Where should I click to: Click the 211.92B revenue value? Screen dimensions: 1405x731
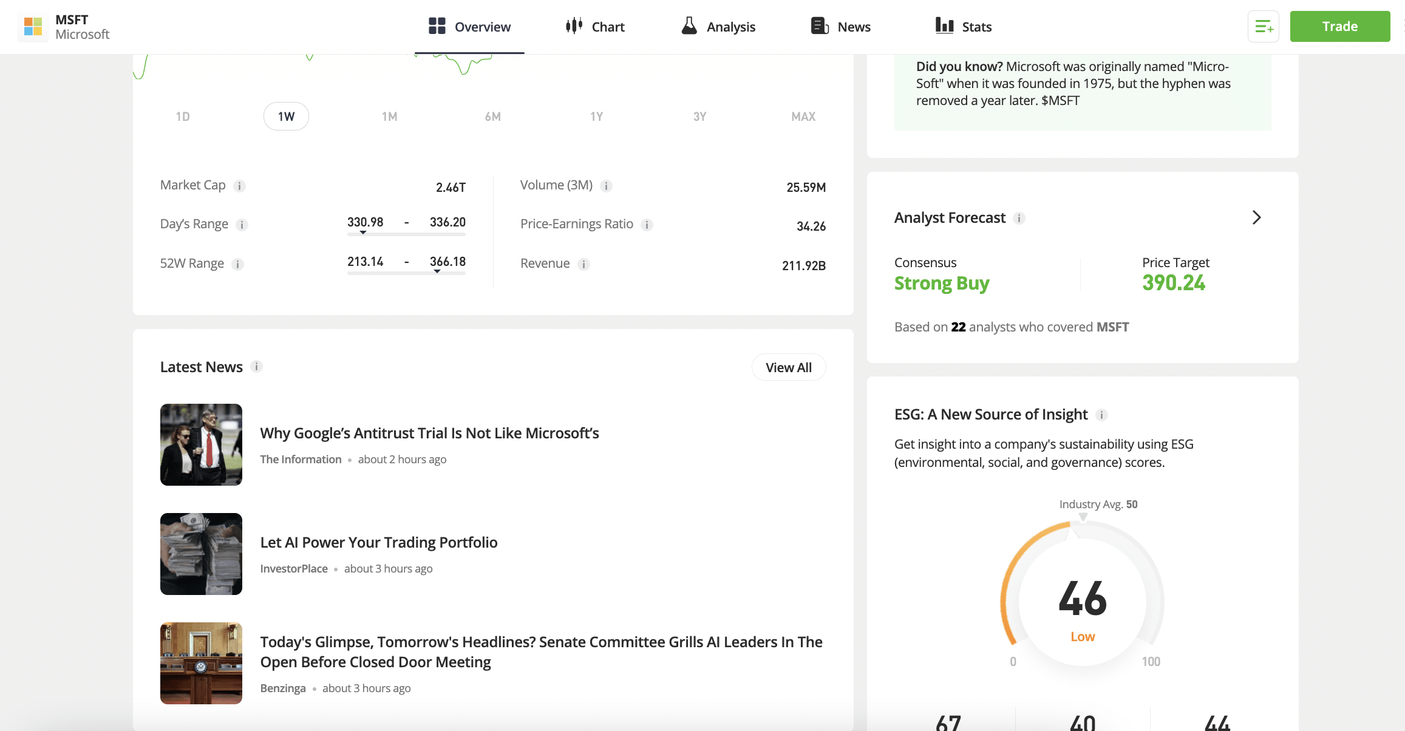coord(804,266)
